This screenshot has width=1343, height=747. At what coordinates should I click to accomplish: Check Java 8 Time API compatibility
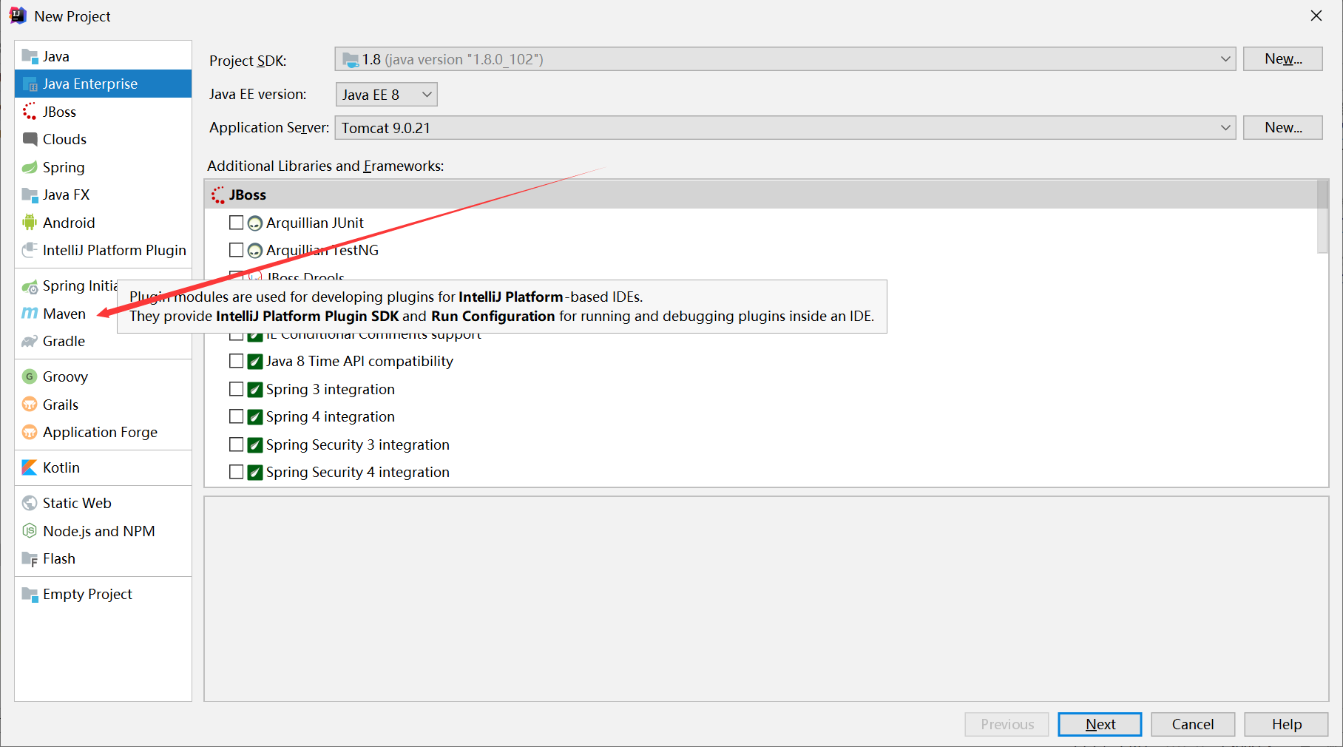pos(237,361)
